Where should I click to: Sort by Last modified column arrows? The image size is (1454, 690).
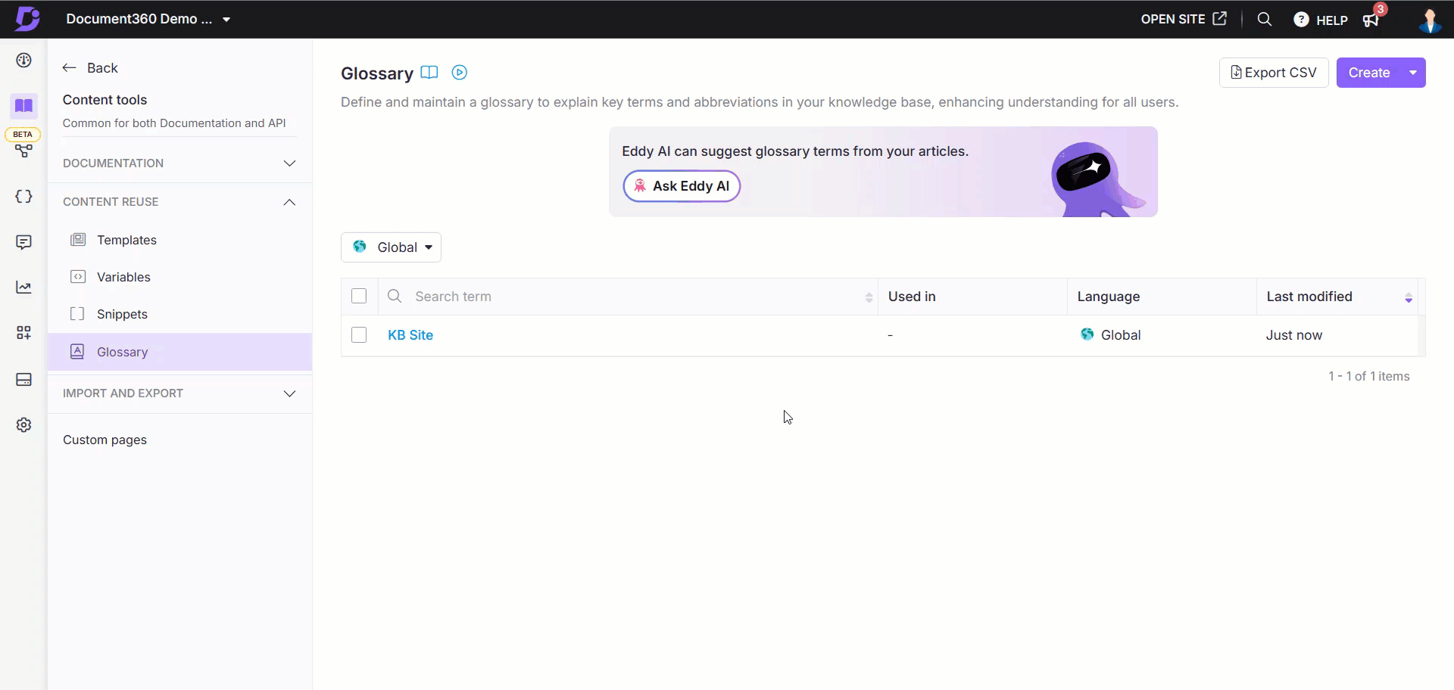coord(1409,297)
